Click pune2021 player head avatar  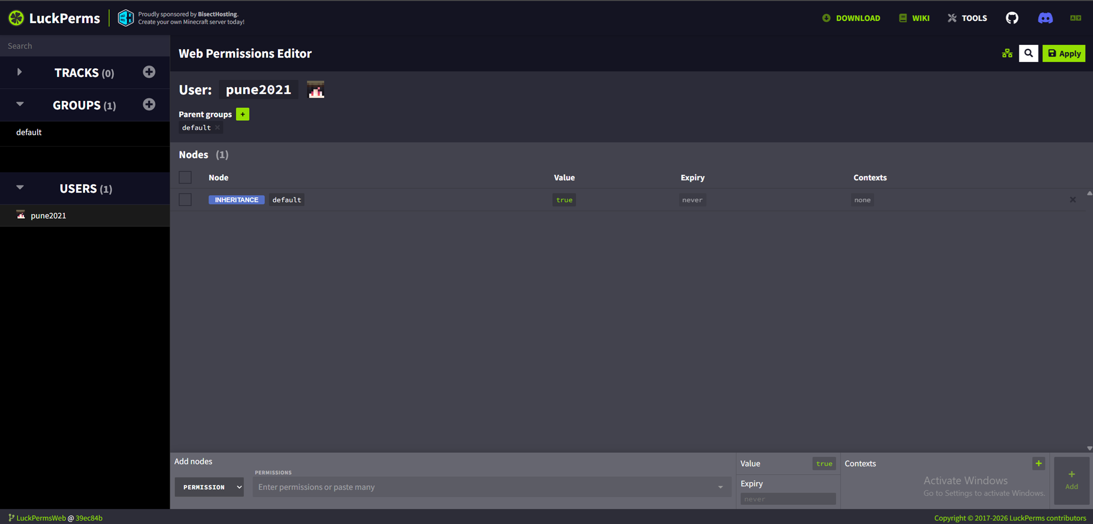tap(315, 90)
